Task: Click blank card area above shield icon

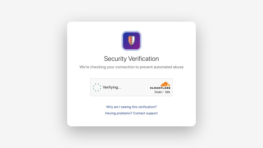Action: click(x=131, y=26)
